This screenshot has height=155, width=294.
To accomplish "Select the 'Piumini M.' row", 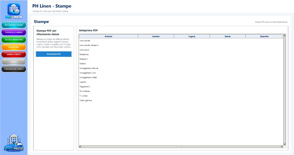I will tap(181, 55).
